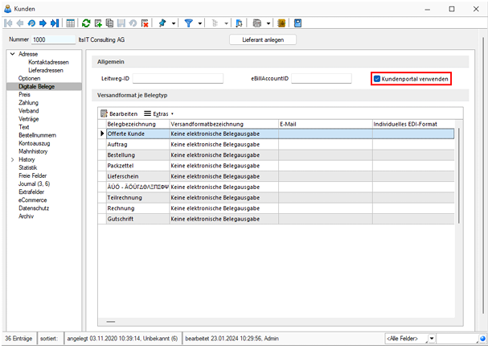Screen dimensions: 488x346
Task: Select the Teilrechnung table row
Action: pyautogui.click(x=276, y=198)
